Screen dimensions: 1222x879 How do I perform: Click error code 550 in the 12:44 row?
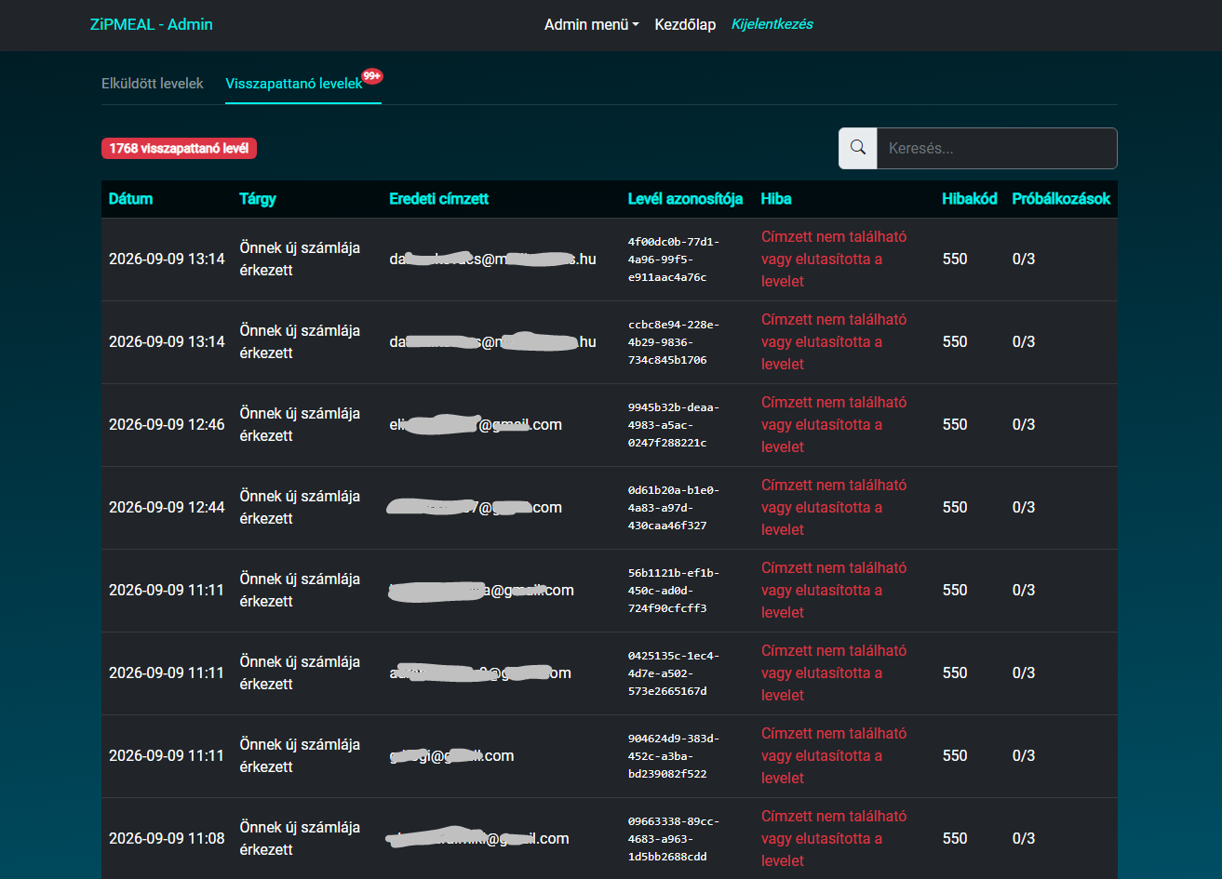[955, 508]
